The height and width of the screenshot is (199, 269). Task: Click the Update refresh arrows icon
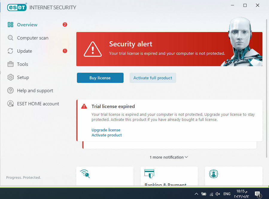click(10, 51)
